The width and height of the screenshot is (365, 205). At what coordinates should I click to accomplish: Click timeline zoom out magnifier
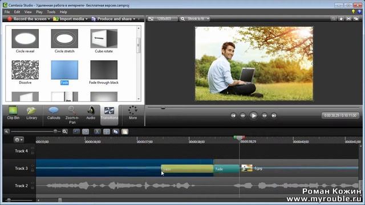click(x=7, y=132)
